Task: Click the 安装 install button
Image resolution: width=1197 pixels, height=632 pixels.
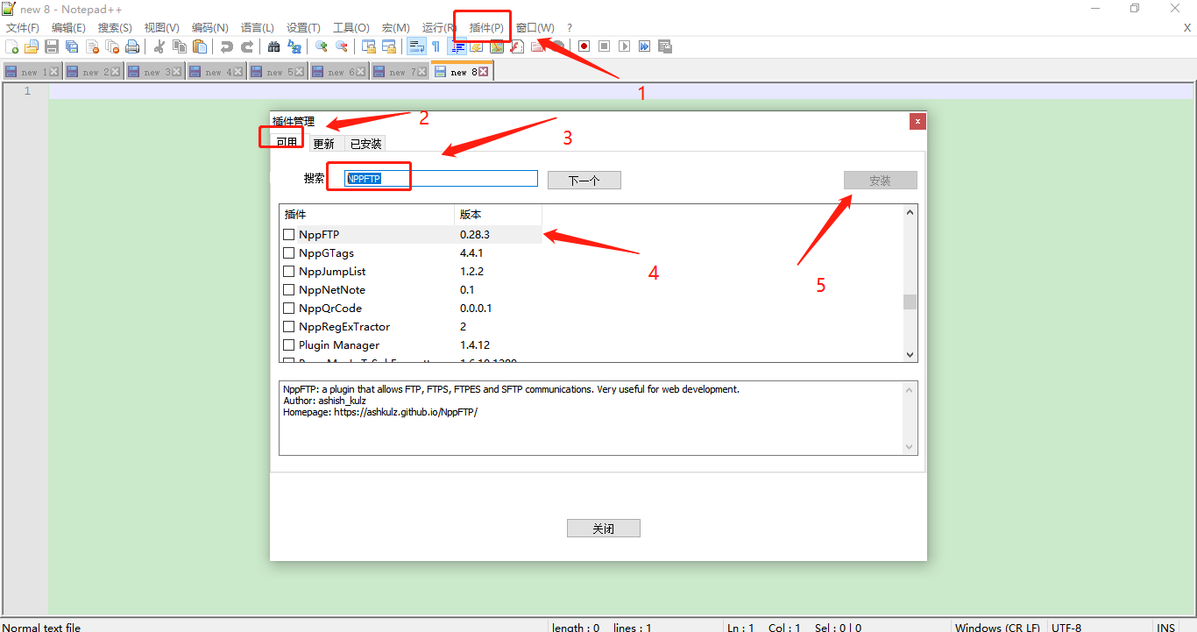Action: coord(881,181)
